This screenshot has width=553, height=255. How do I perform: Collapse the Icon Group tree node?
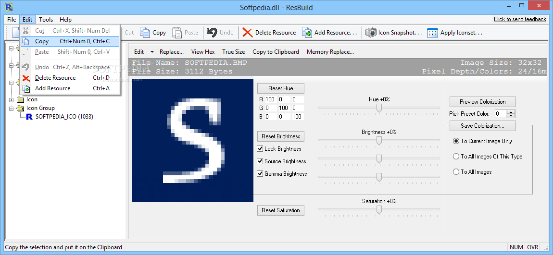click(x=11, y=108)
